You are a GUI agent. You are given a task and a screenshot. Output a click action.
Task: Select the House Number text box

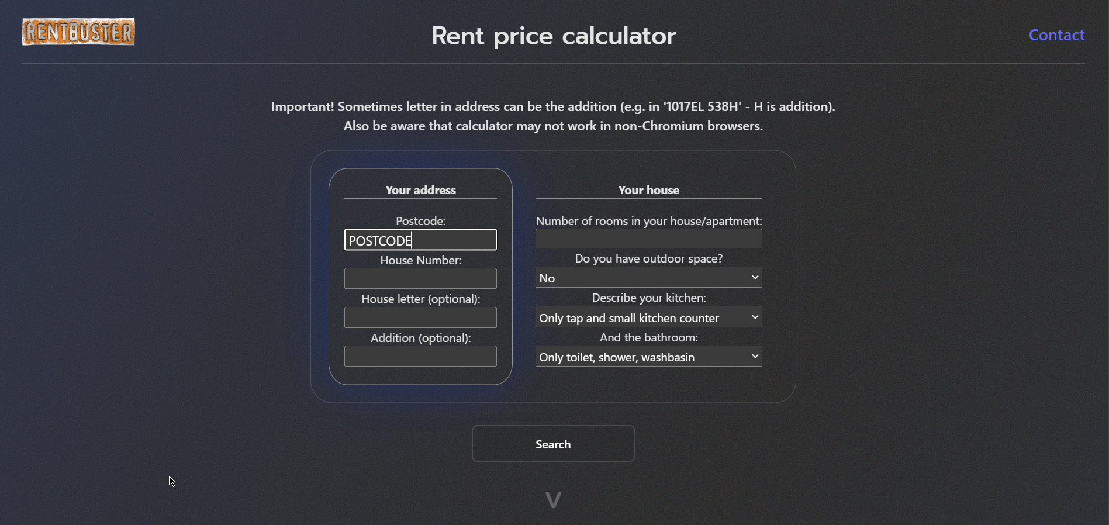pyautogui.click(x=420, y=278)
